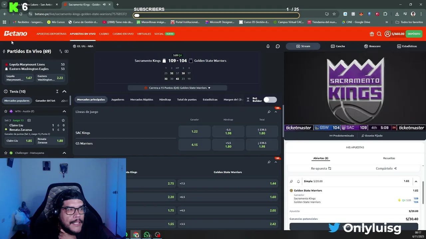
Task: Bookmark page with Chrome star icon
Action: click(334, 14)
